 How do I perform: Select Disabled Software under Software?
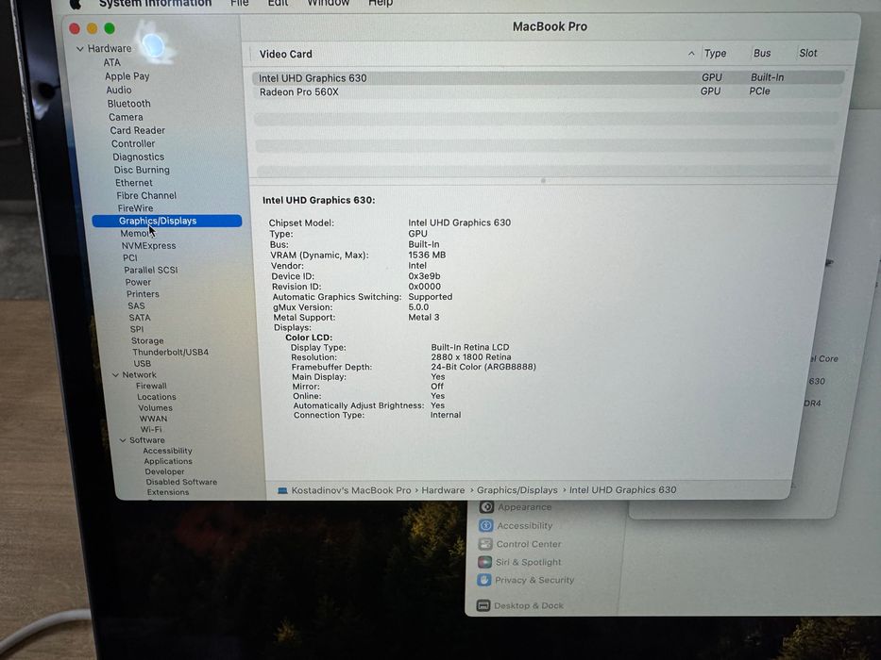click(181, 482)
